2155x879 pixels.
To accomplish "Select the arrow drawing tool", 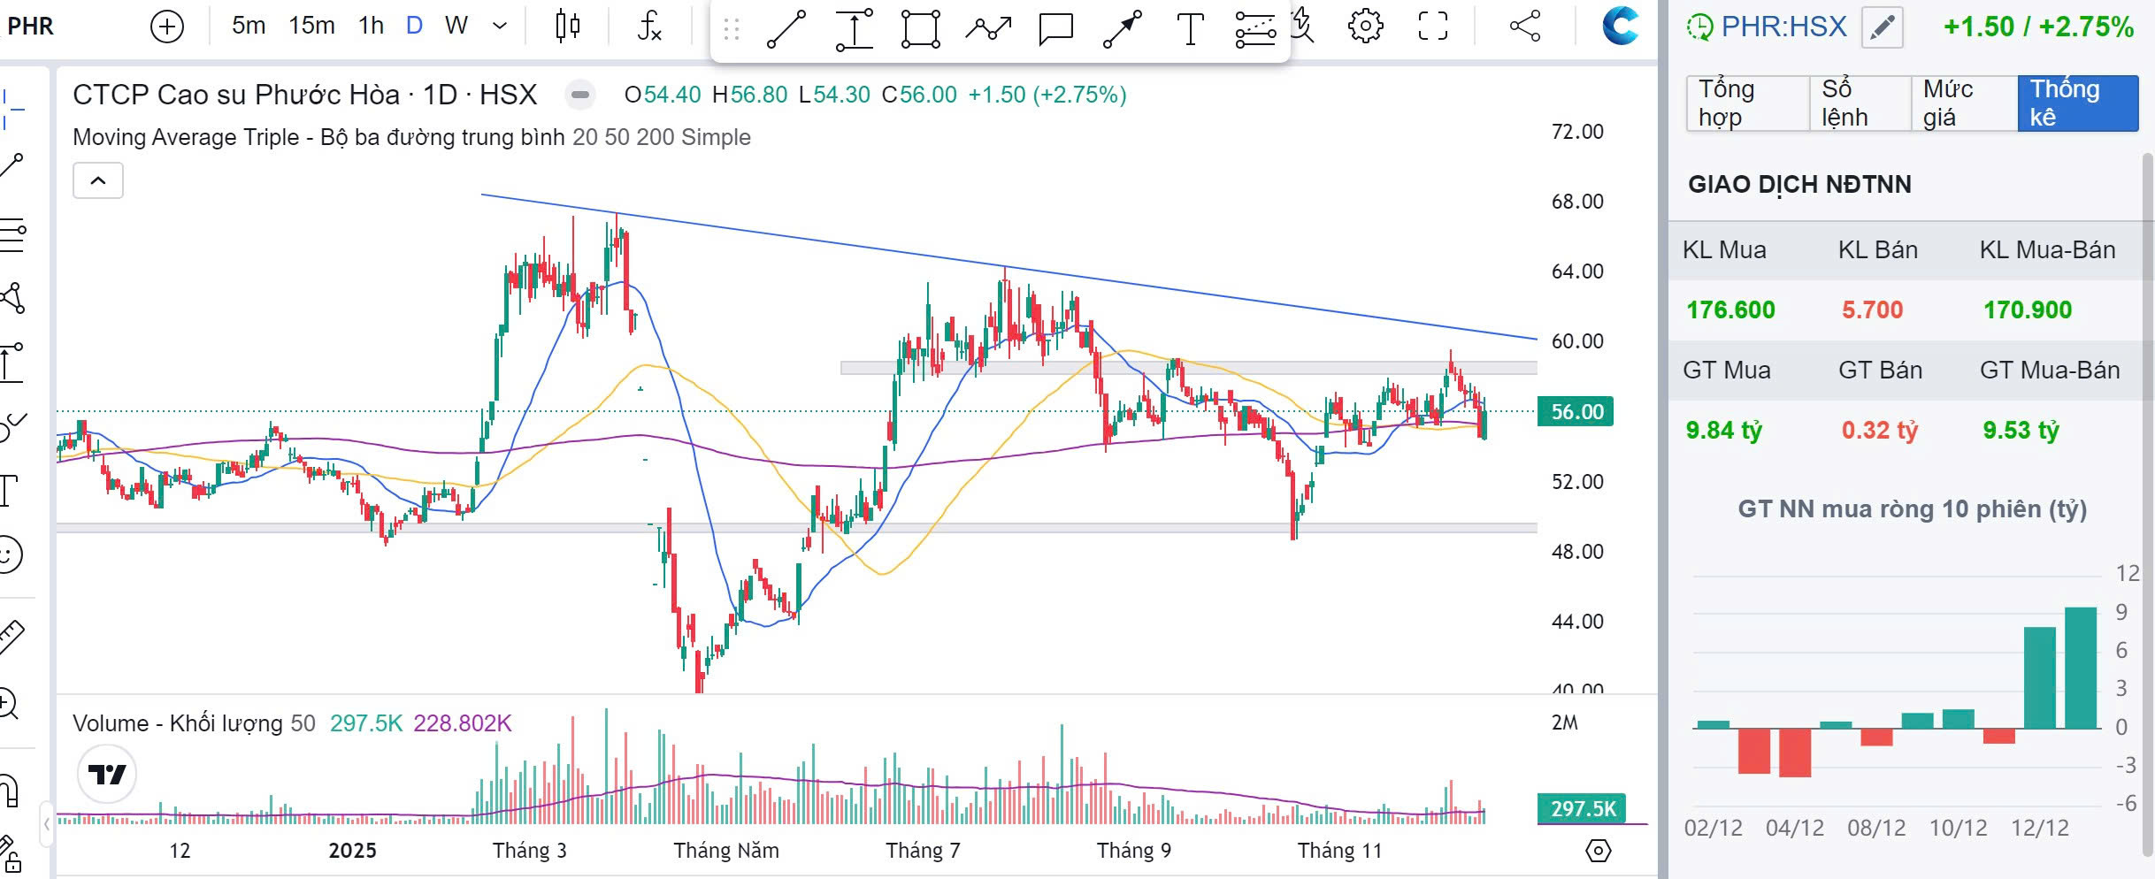I will point(1123,28).
